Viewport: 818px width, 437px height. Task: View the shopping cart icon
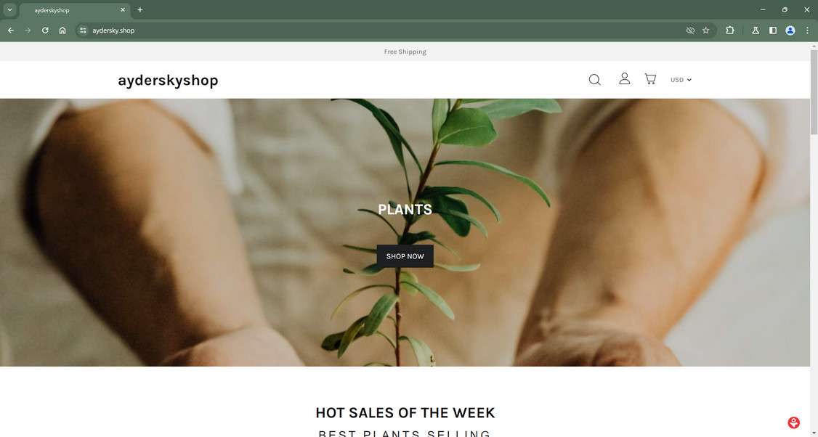(650, 78)
